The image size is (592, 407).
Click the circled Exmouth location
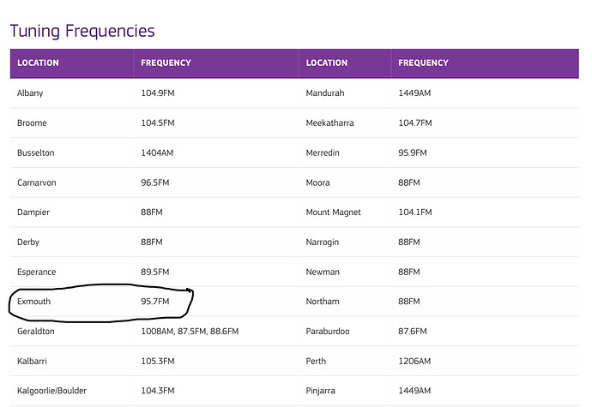pyautogui.click(x=35, y=302)
